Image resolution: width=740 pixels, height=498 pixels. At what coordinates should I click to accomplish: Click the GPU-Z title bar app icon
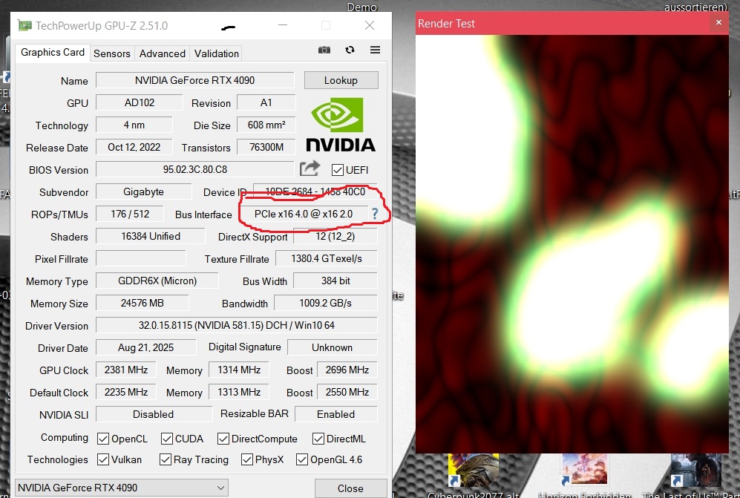(x=24, y=25)
